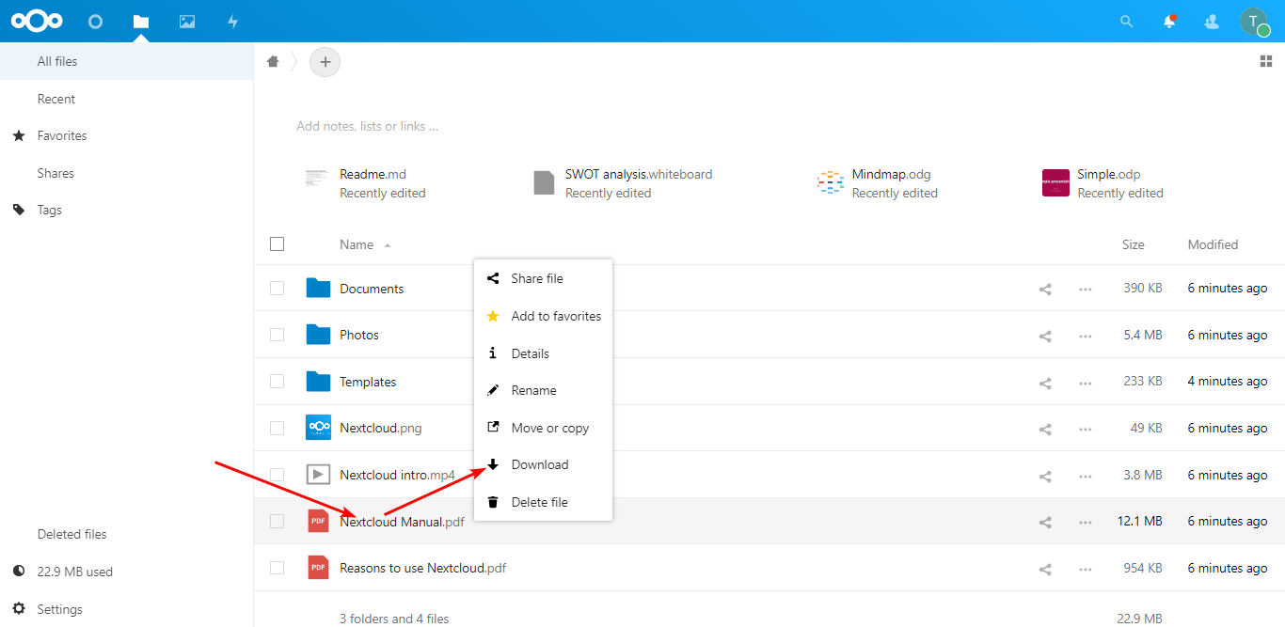Check the Templates row checkbox
Viewport: 1285px width, 627px height.
[277, 381]
